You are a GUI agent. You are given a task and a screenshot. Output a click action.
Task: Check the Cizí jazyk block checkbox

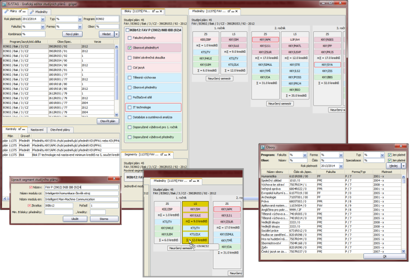(130, 68)
